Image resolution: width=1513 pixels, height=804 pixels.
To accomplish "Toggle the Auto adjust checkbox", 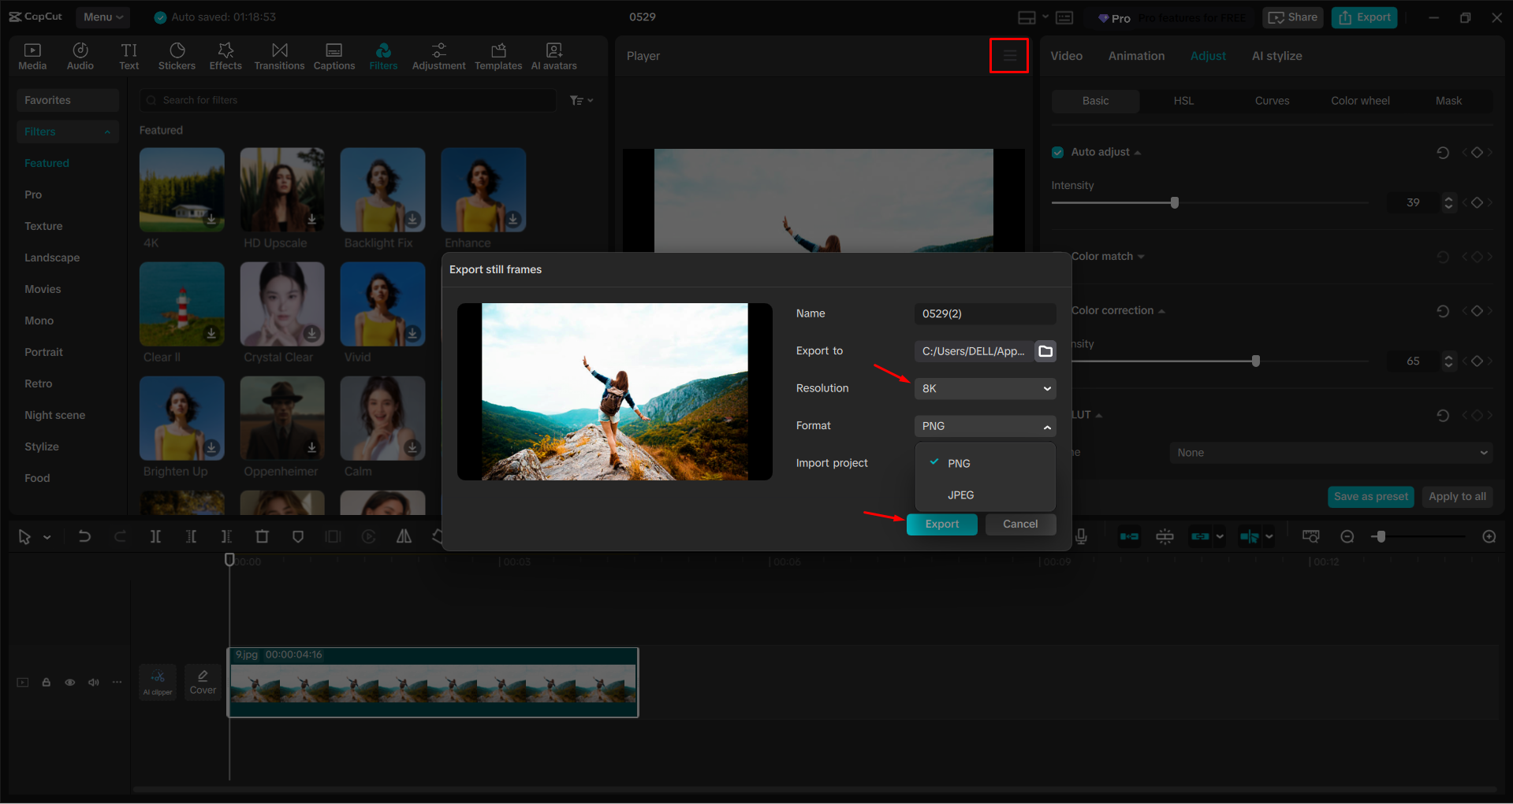I will pyautogui.click(x=1056, y=152).
